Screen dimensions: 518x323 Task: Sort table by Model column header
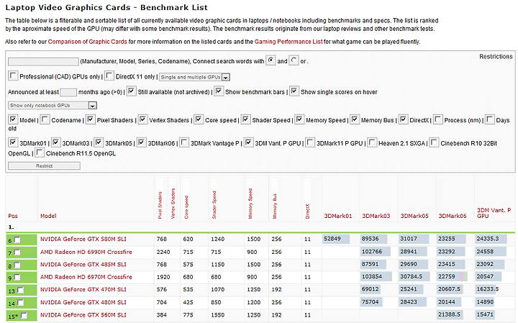click(48, 216)
